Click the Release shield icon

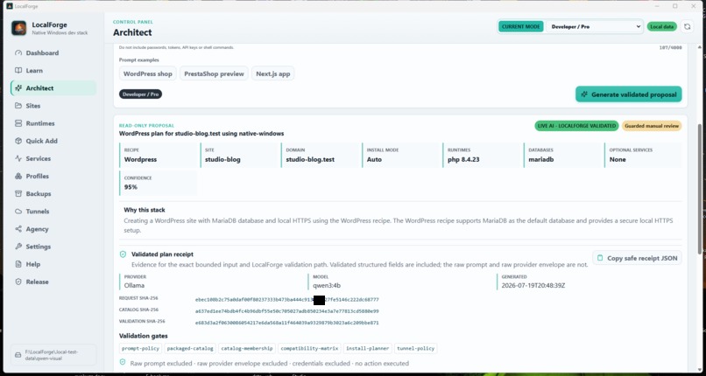click(x=18, y=282)
